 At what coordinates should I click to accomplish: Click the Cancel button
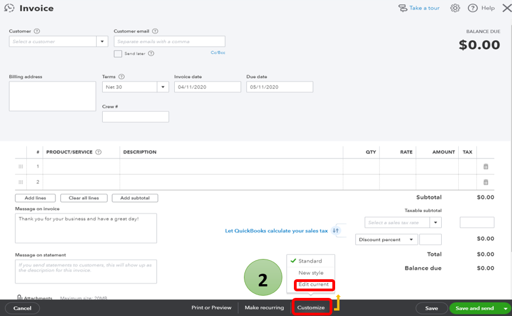pyautogui.click(x=23, y=308)
